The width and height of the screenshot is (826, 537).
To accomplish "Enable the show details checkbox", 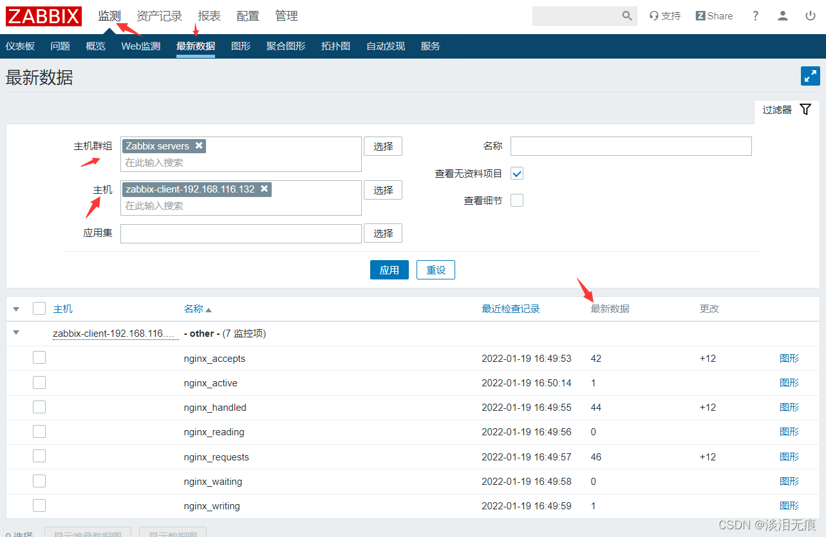I will pyautogui.click(x=517, y=200).
